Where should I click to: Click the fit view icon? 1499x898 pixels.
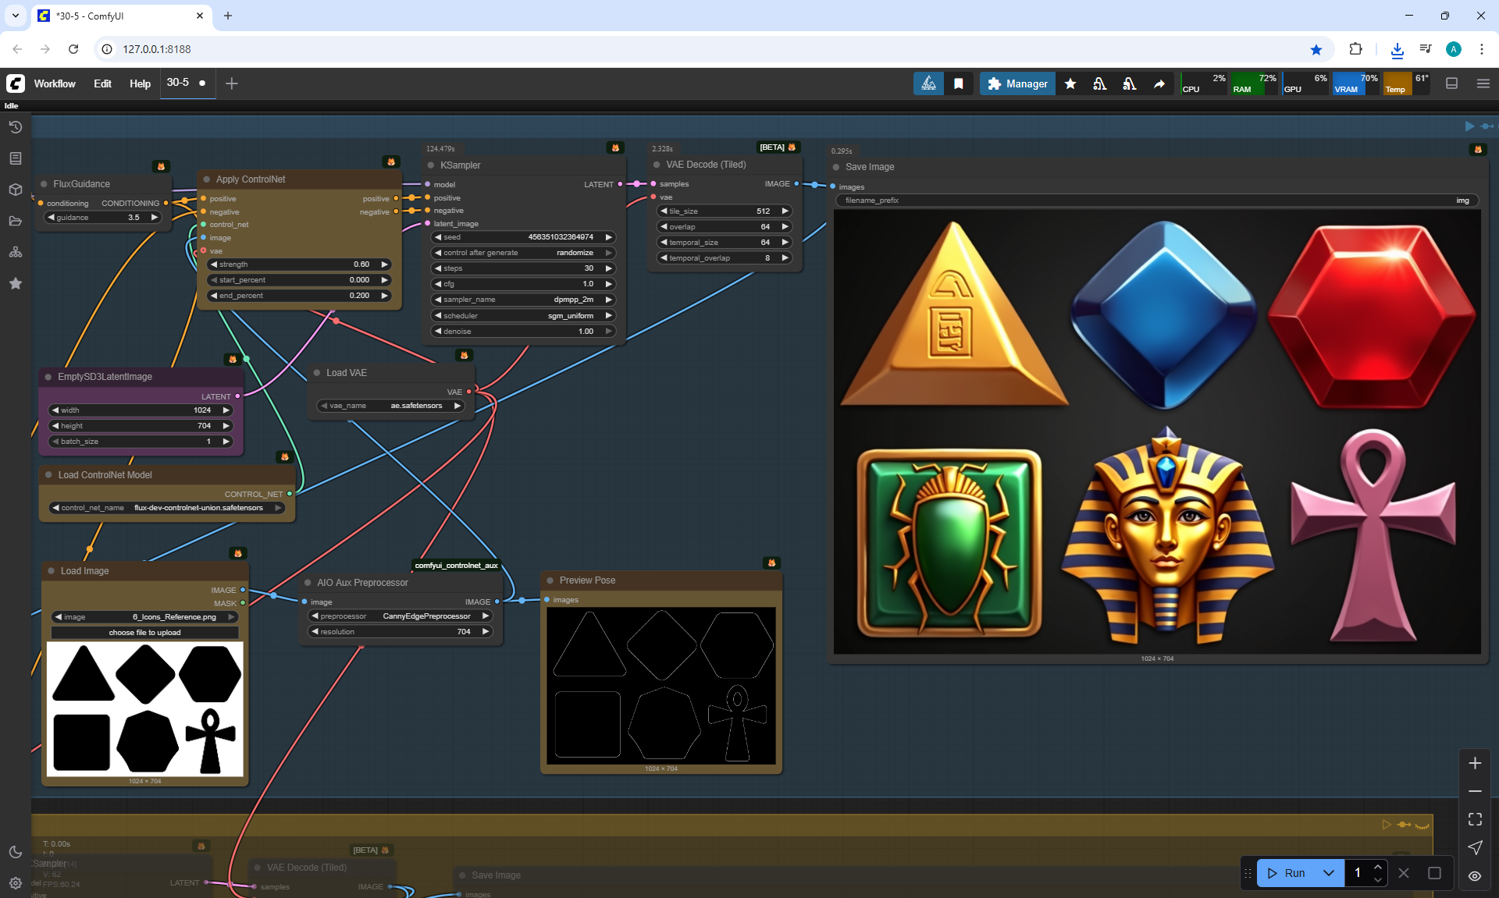(1474, 819)
